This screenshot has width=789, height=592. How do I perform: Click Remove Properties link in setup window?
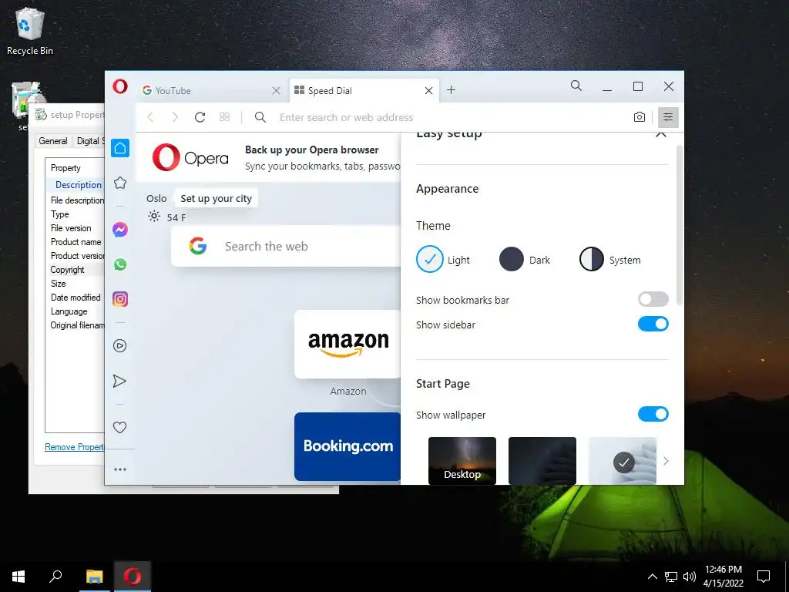(75, 447)
